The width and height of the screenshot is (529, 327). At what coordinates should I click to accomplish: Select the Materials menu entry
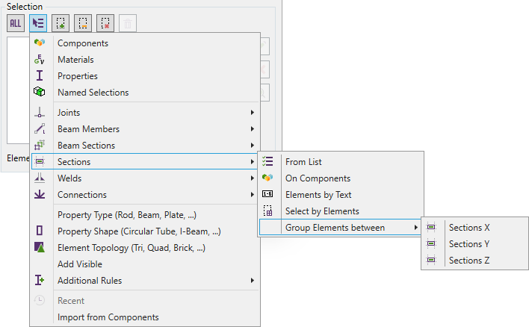point(75,60)
